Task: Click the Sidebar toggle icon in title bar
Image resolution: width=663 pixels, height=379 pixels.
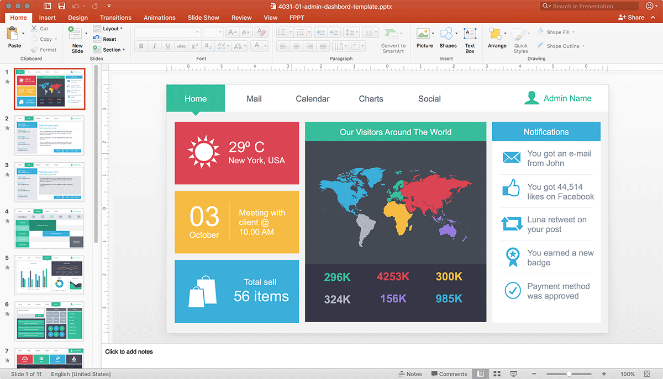Action: 48,6
